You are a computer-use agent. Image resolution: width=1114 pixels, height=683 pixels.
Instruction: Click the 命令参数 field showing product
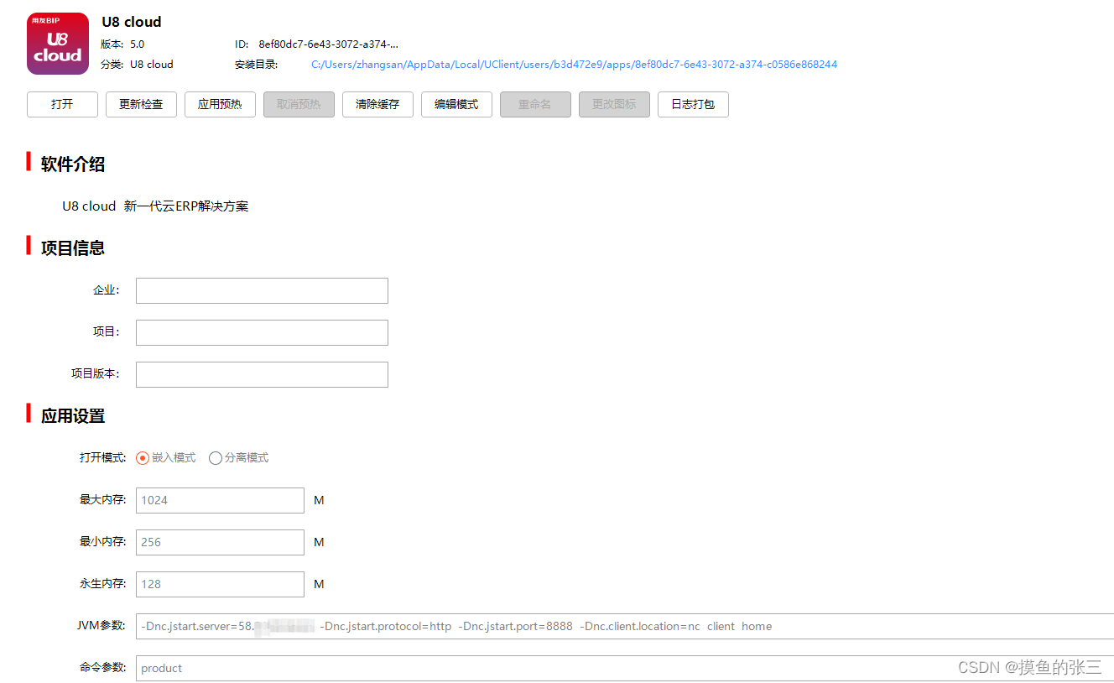point(625,668)
